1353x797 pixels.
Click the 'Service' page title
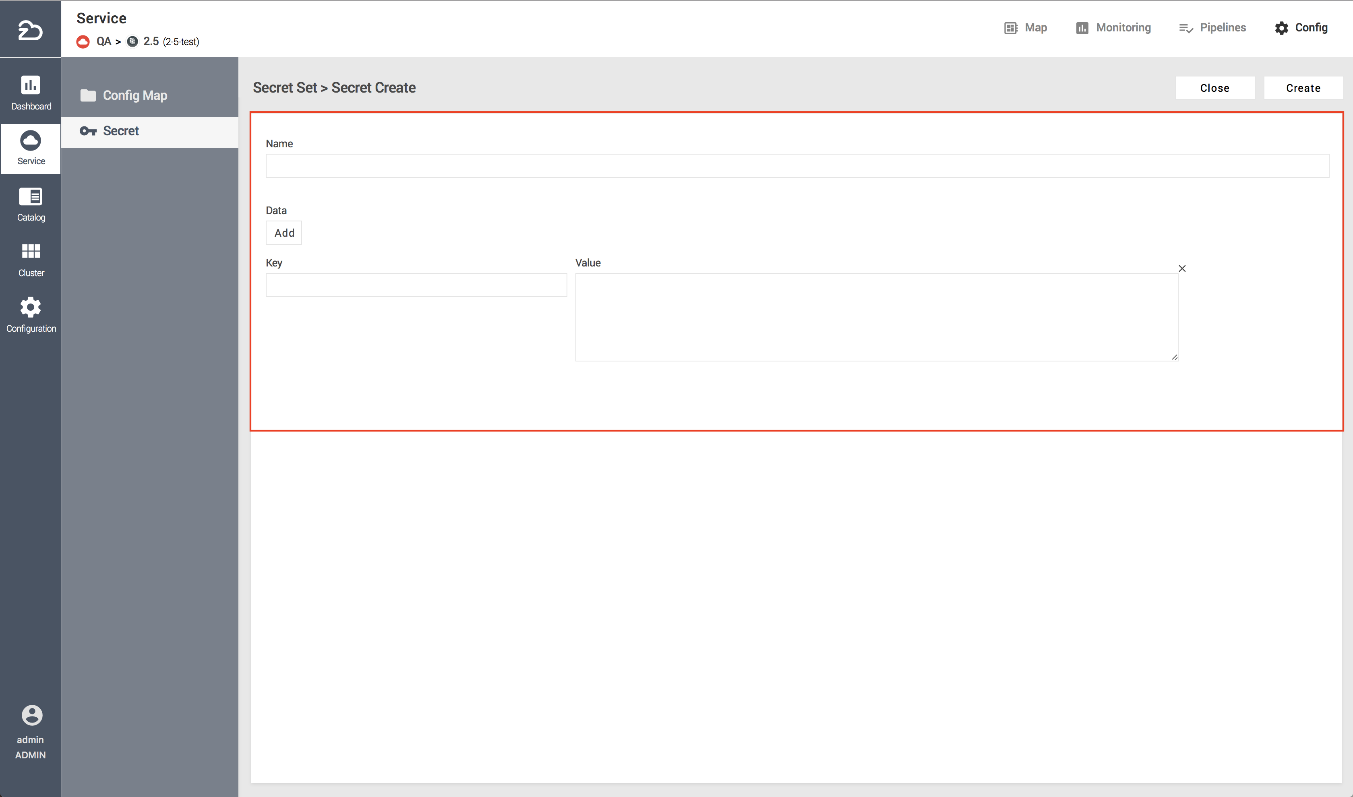pyautogui.click(x=101, y=18)
